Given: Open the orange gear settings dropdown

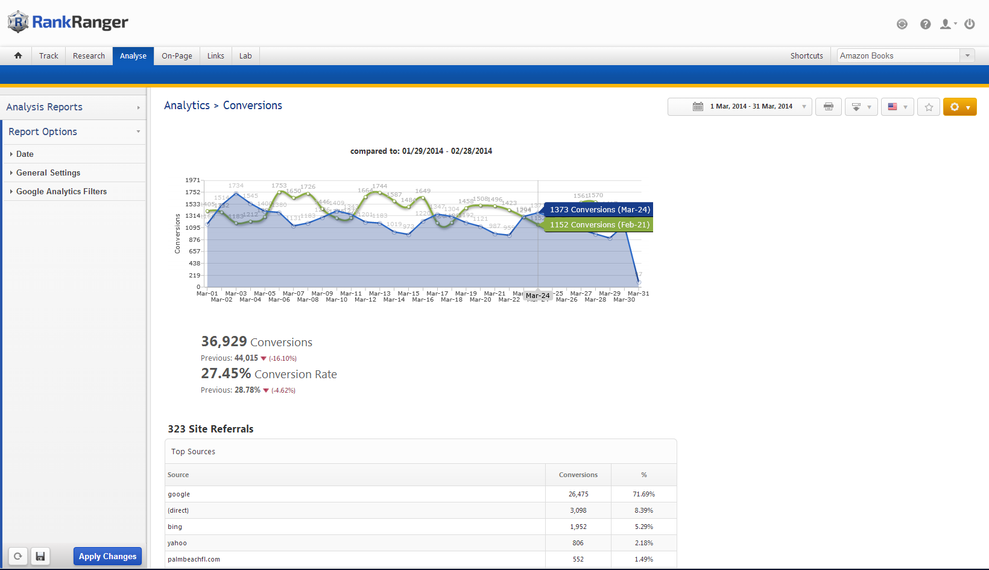Looking at the screenshot, I should pyautogui.click(x=959, y=107).
